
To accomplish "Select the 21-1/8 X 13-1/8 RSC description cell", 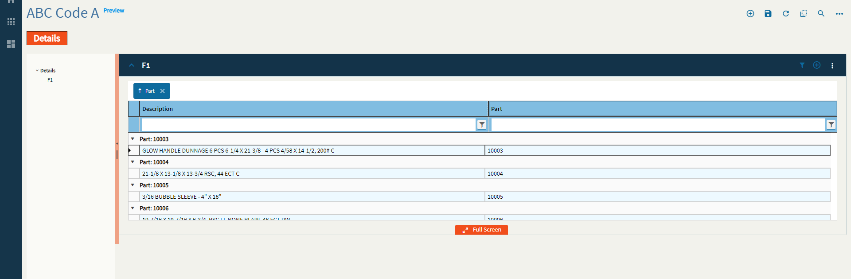I will tap(312, 174).
